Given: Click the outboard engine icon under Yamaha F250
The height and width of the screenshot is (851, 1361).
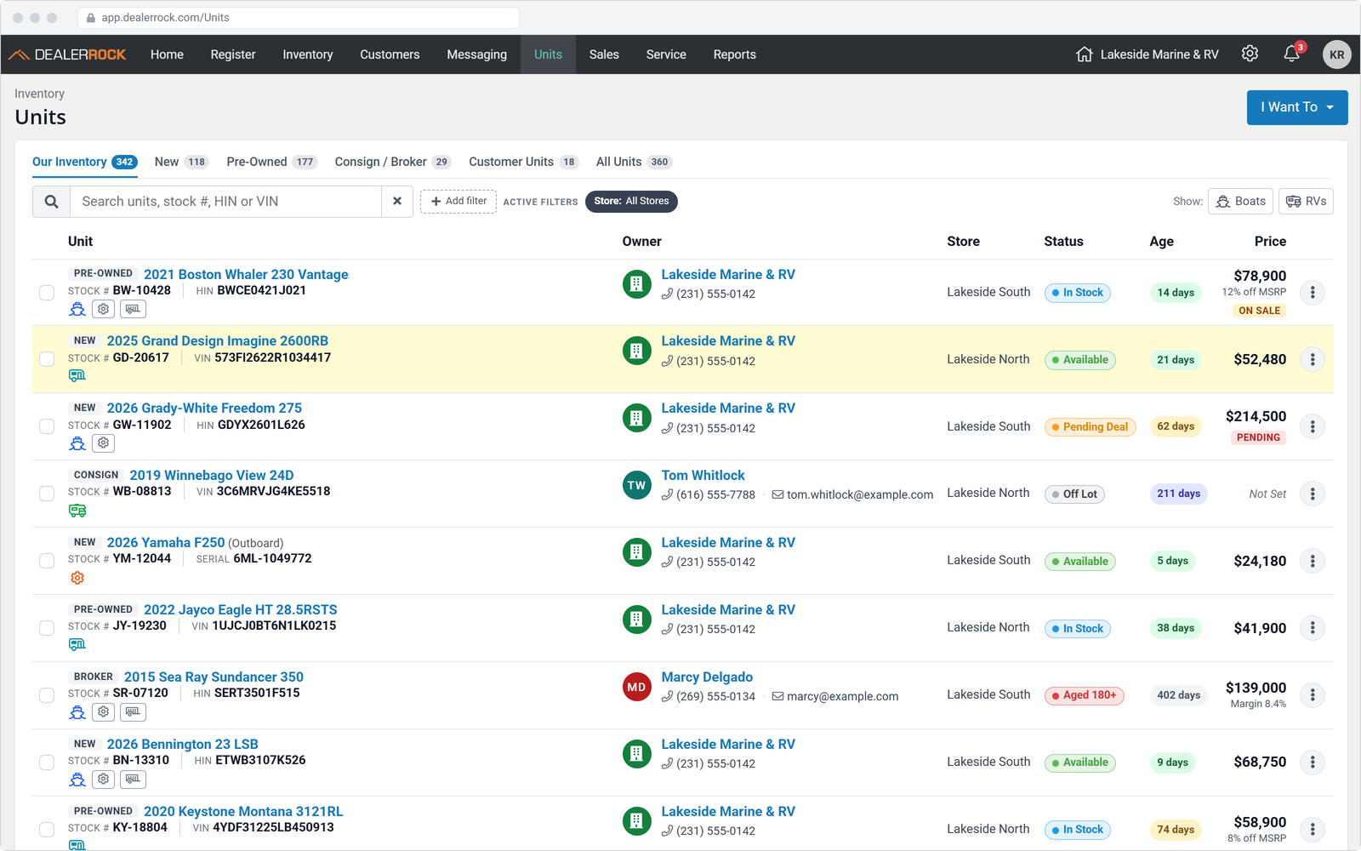Looking at the screenshot, I should (x=77, y=578).
